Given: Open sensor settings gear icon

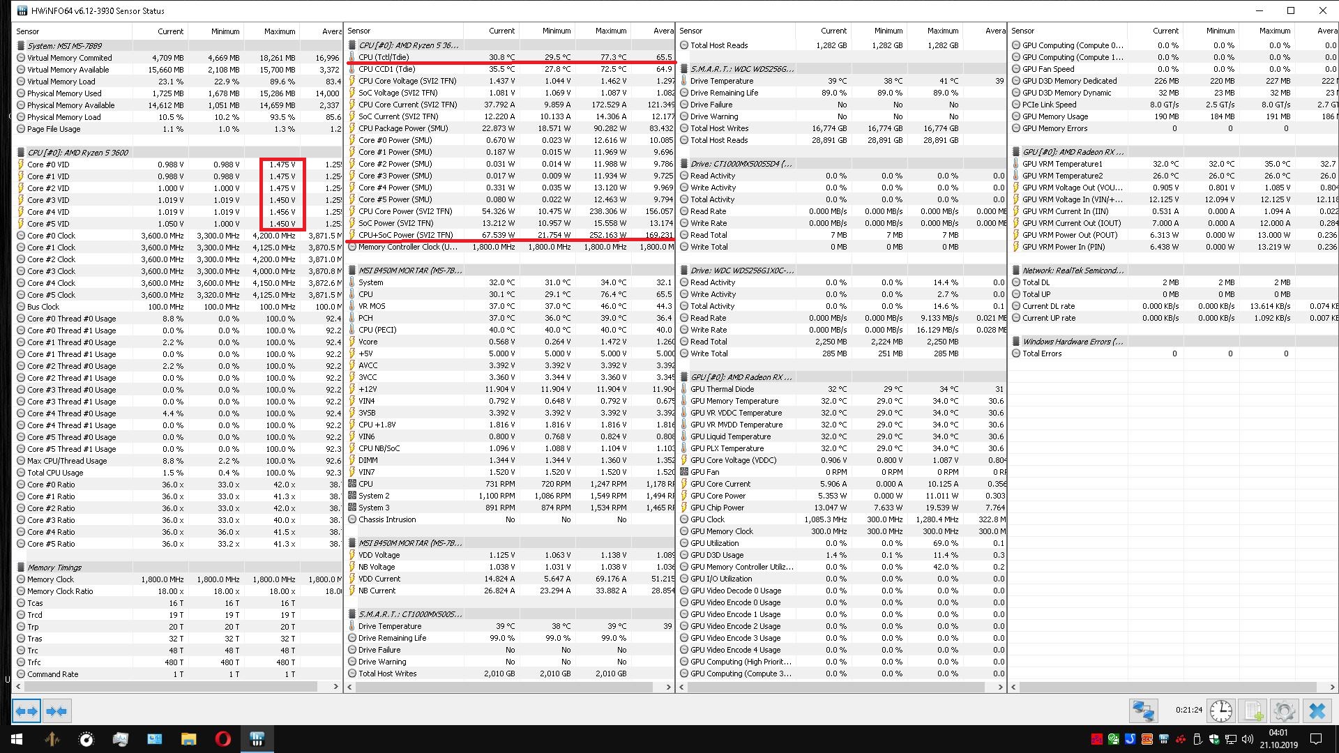Looking at the screenshot, I should tap(1285, 711).
